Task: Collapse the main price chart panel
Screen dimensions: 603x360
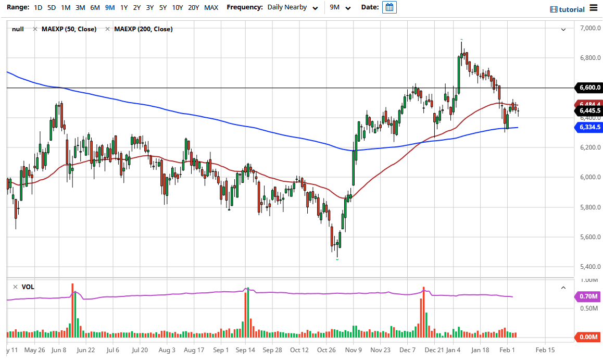Action: (x=563, y=30)
